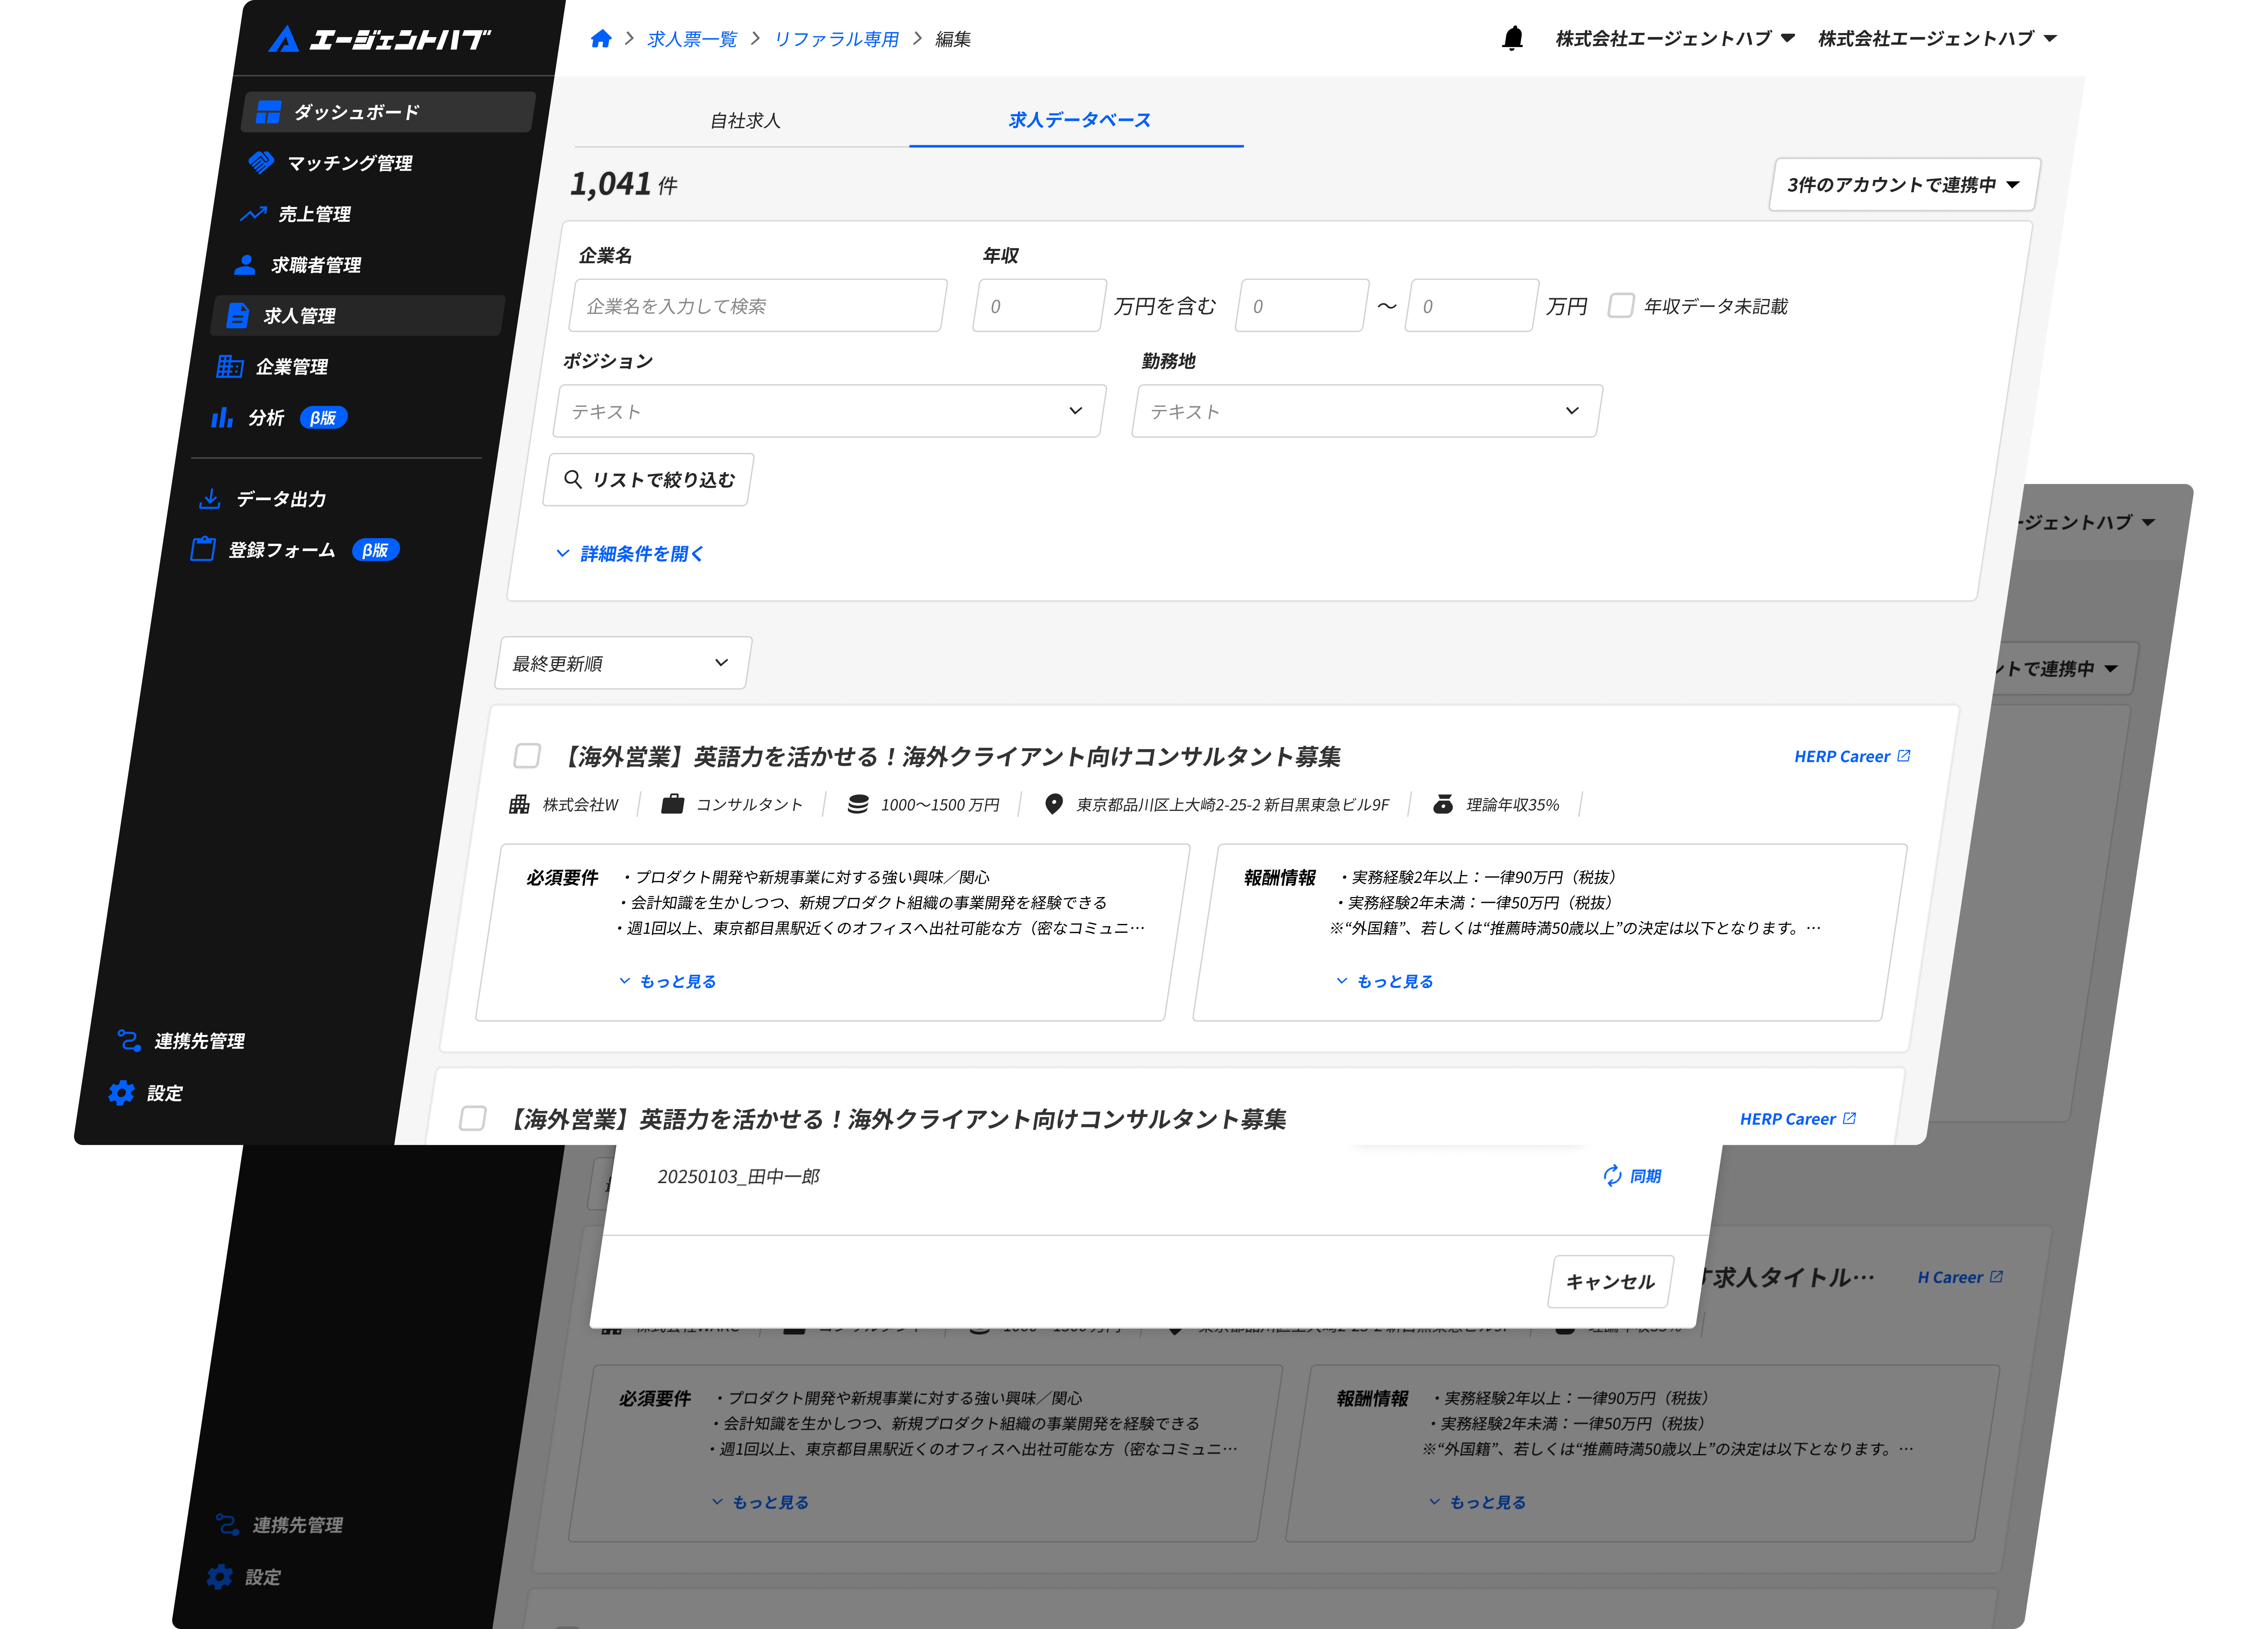Click データ出力 download icon
Screen dimensions: 2268x1629
tap(210, 499)
